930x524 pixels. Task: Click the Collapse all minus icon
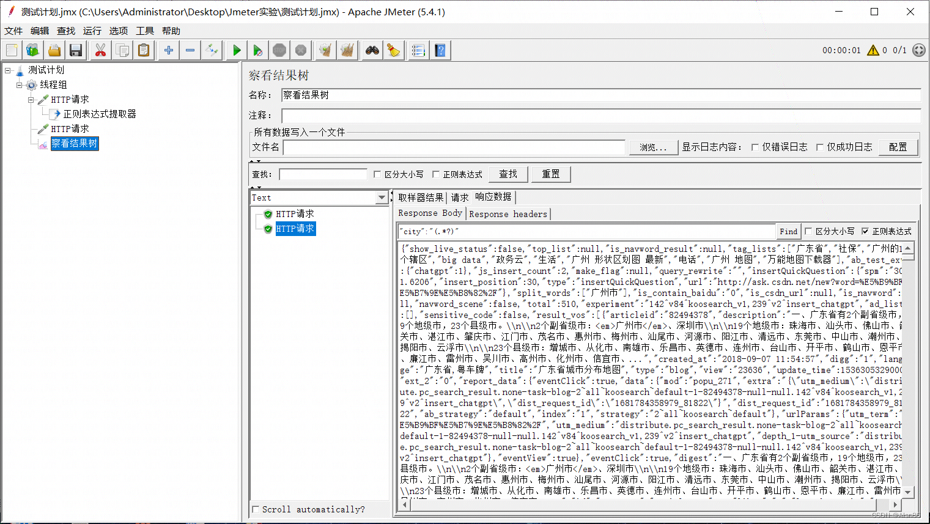(190, 50)
